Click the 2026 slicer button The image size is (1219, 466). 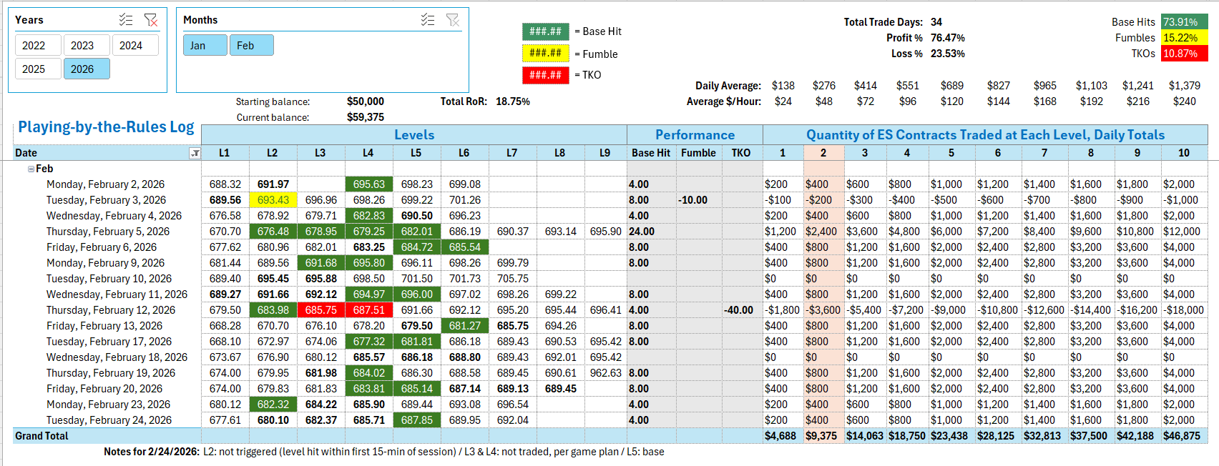[x=82, y=69]
